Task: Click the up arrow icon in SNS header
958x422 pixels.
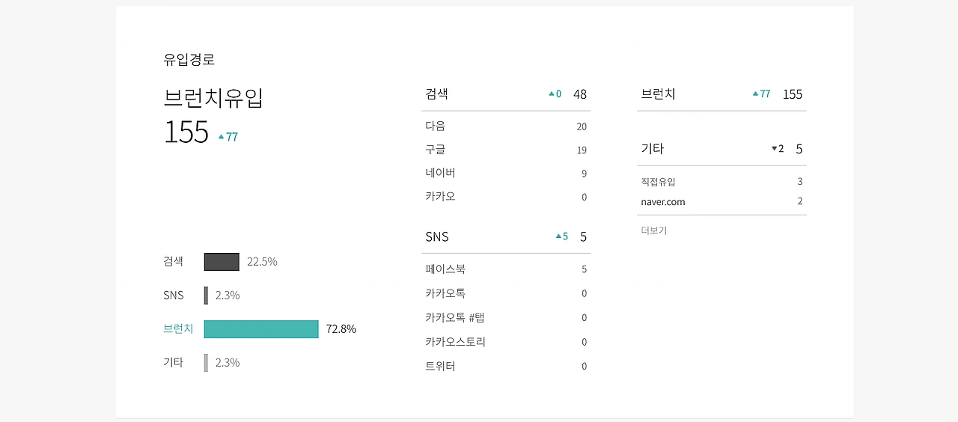Action: (558, 236)
